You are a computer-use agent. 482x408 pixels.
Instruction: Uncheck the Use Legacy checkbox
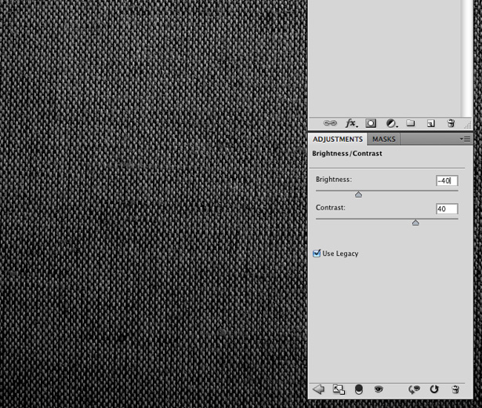(317, 253)
